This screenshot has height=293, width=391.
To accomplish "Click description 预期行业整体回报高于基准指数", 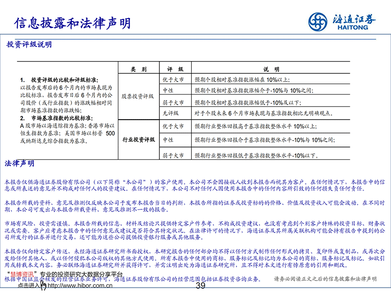I will pyautogui.click(x=256, y=126).
